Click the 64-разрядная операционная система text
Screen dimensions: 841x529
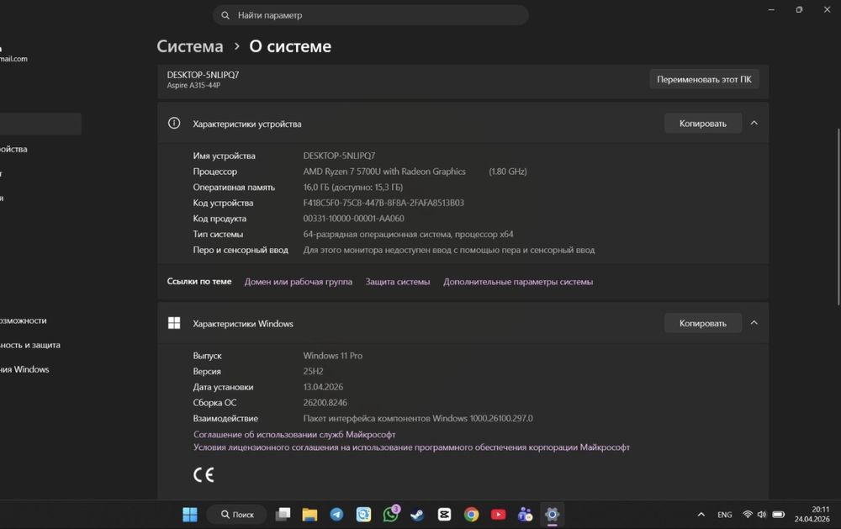[408, 234]
